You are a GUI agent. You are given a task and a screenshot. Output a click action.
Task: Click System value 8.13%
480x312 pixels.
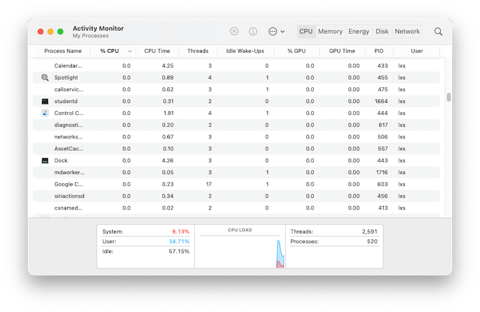pyautogui.click(x=181, y=232)
